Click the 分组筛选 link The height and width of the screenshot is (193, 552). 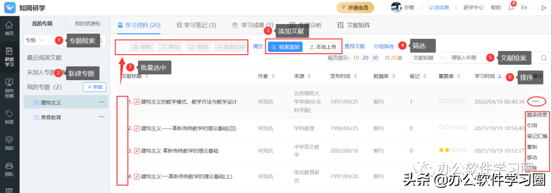point(383,46)
